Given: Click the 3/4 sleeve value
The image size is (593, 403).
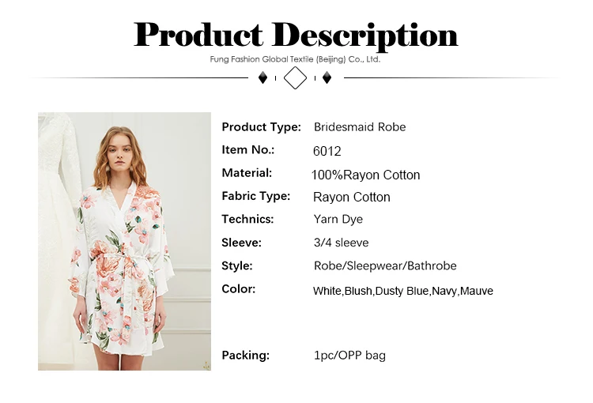Looking at the screenshot, I should click(x=341, y=243).
